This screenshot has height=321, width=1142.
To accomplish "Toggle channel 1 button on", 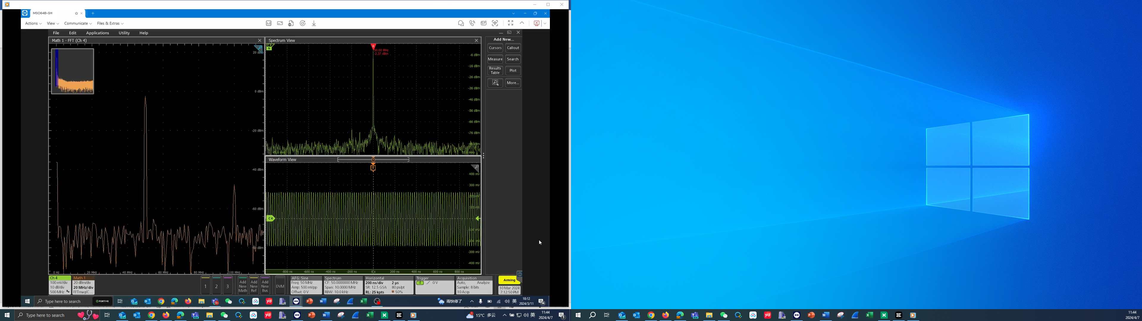I will 205,286.
